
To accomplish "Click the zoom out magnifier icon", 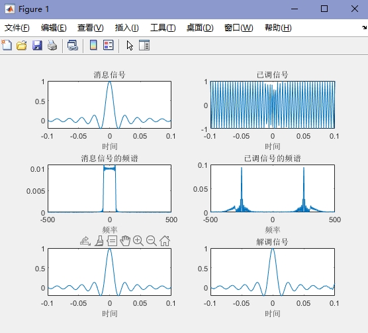I will [x=152, y=241].
